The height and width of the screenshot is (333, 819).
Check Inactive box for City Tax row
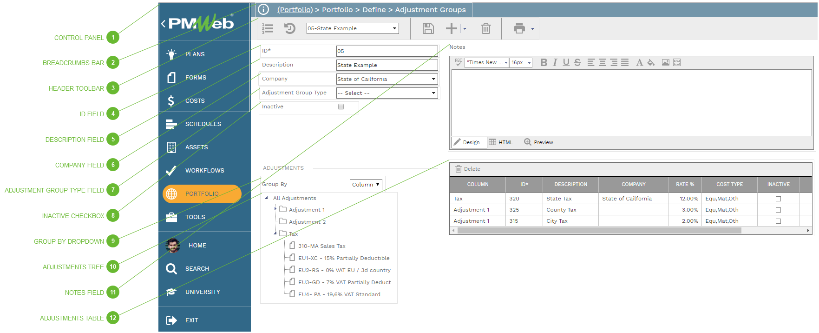coord(778,221)
